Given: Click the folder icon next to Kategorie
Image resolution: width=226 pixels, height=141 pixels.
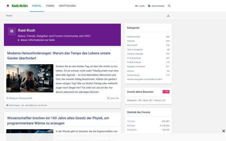Looking at the screenshot, I should coord(7,98).
